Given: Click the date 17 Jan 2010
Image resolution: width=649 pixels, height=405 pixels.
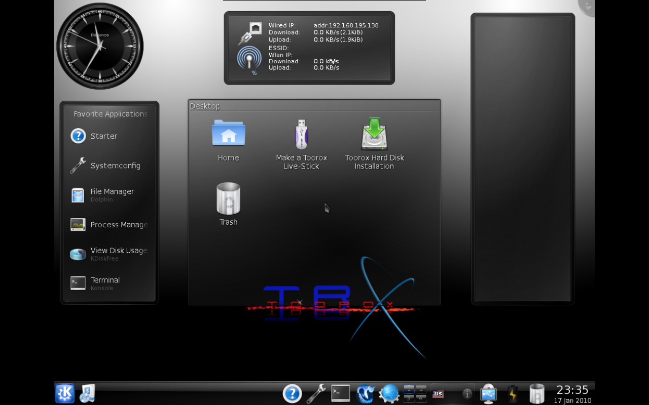Looking at the screenshot, I should coord(572,400).
